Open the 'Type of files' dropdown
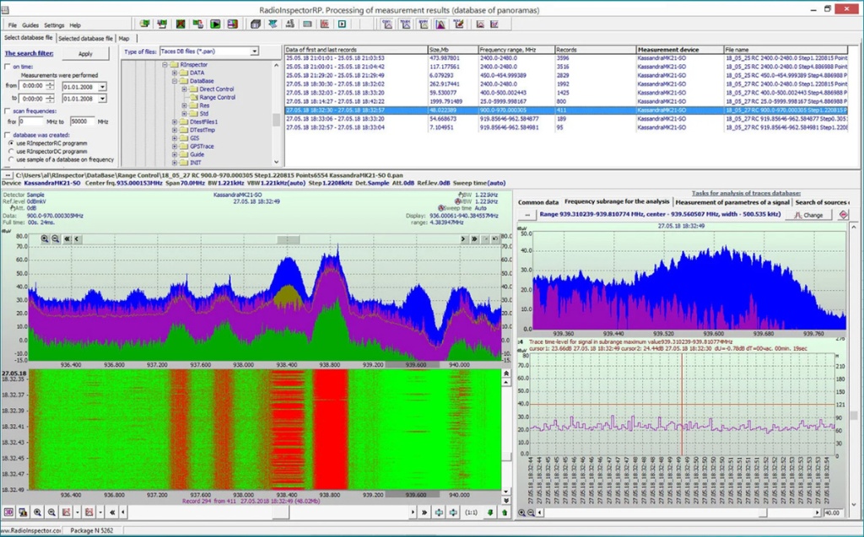Screen dimensions: 864x537 254,51
